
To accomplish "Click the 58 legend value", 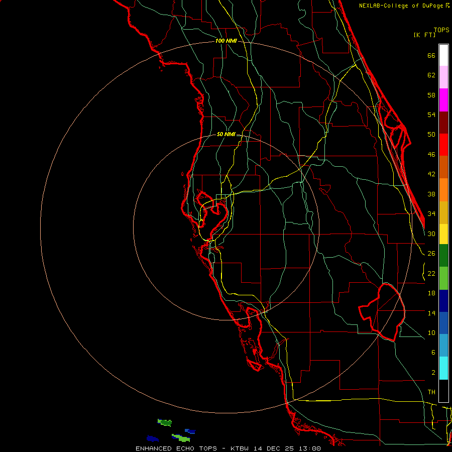I will (431, 95).
